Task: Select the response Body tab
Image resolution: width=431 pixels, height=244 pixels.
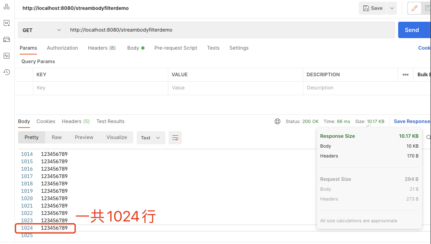Action: tap(24, 121)
